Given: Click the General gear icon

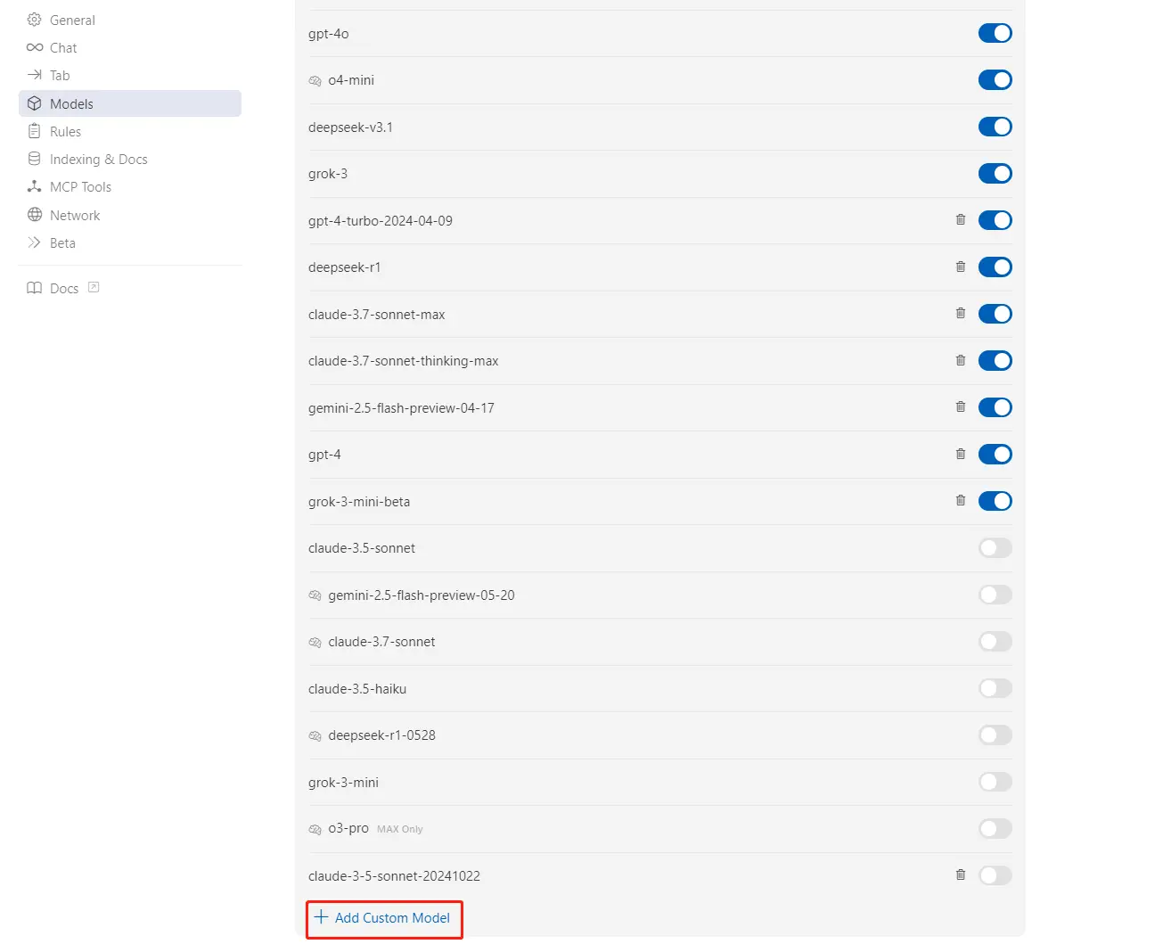Looking at the screenshot, I should pyautogui.click(x=35, y=20).
